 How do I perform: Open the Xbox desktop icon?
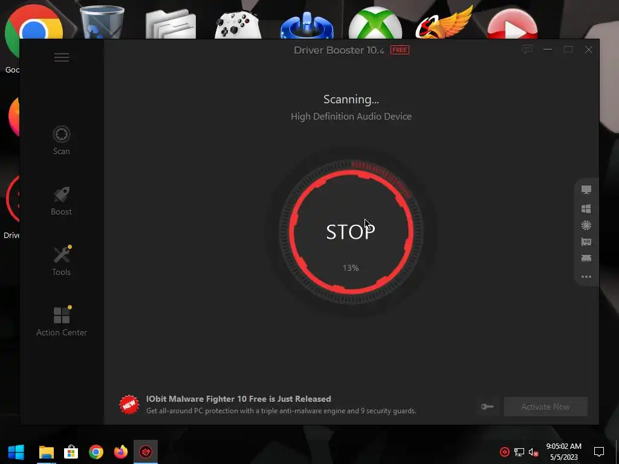(x=375, y=24)
